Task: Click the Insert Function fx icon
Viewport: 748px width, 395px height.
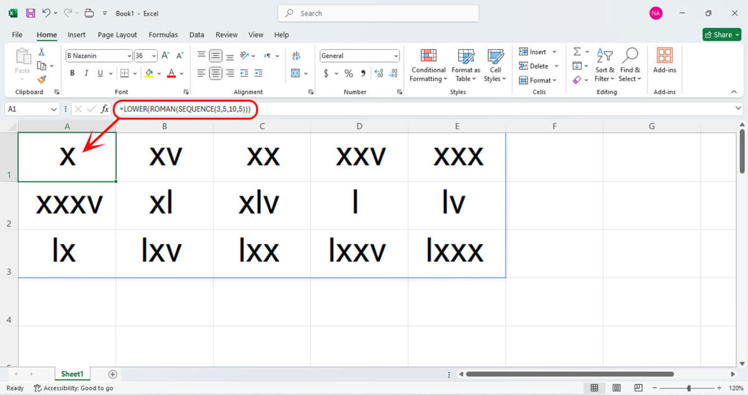Action: [104, 109]
